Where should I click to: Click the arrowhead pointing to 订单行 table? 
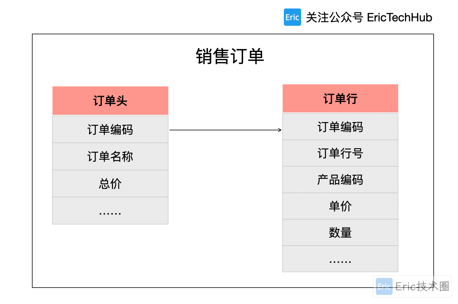tap(280, 130)
